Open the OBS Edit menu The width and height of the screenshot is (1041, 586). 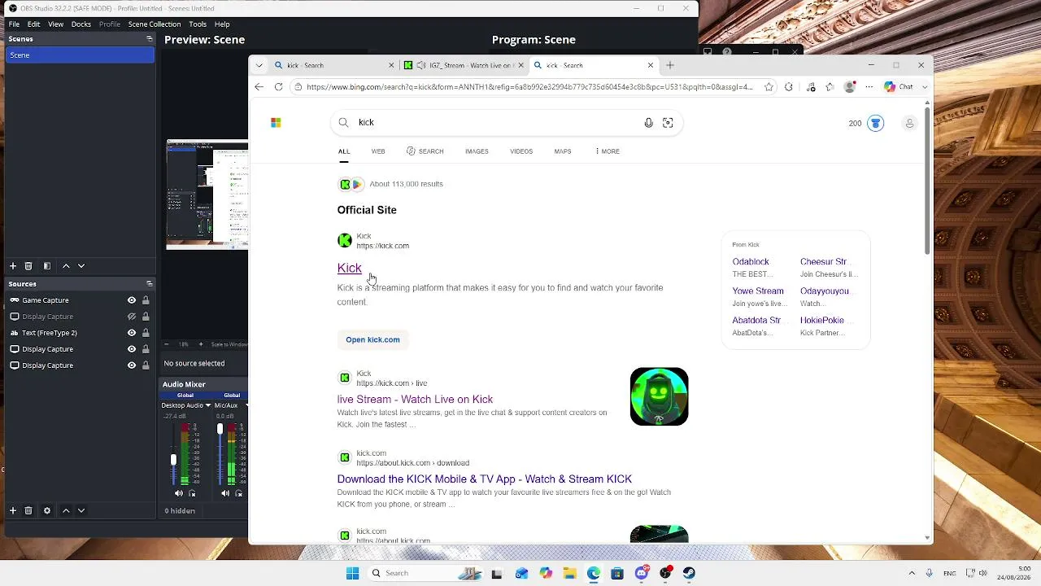pyautogui.click(x=33, y=24)
